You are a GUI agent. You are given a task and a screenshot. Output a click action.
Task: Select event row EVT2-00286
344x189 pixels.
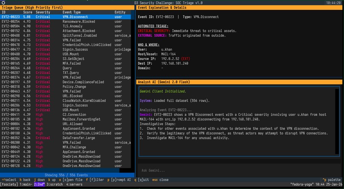click(65, 105)
